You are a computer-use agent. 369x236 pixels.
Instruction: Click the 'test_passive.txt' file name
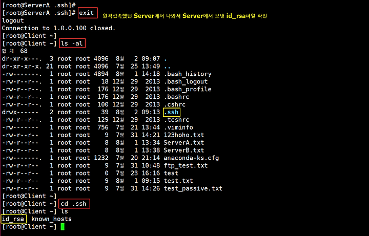(193, 188)
